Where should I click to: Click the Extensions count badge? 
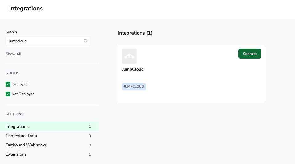(90, 154)
